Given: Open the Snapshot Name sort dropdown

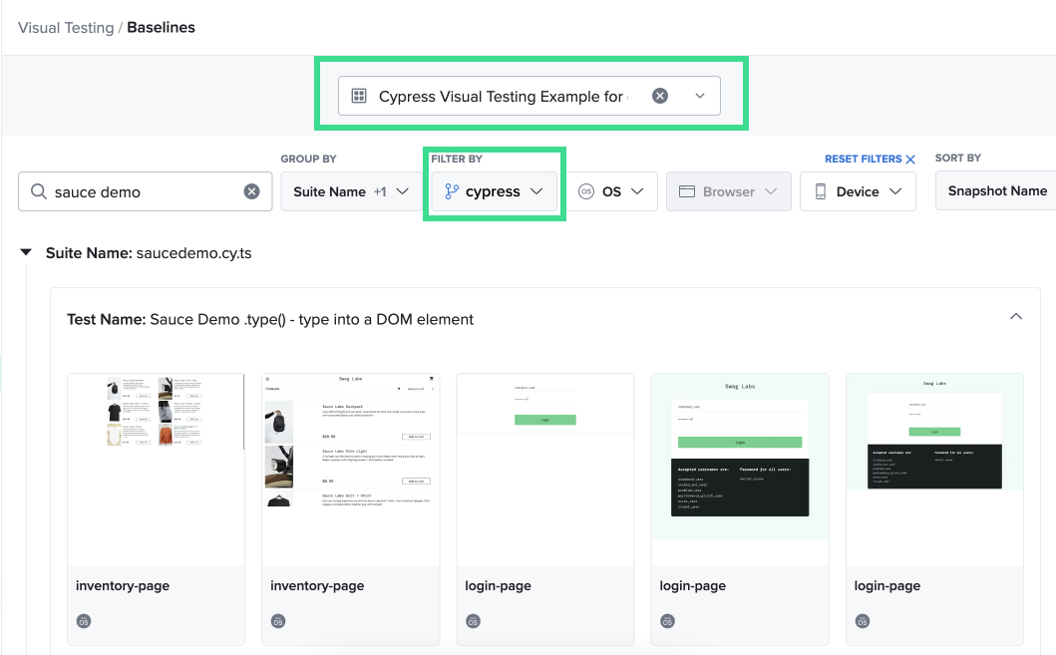Looking at the screenshot, I should (996, 191).
